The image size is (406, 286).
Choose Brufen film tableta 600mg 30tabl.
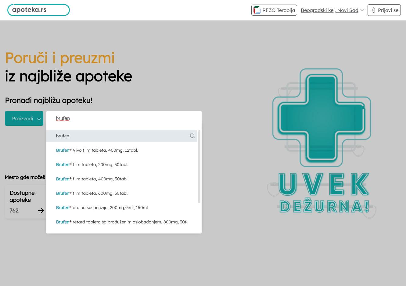92,193
